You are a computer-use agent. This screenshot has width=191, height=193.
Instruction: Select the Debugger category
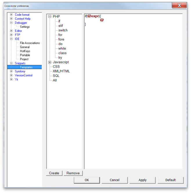(x=21, y=23)
